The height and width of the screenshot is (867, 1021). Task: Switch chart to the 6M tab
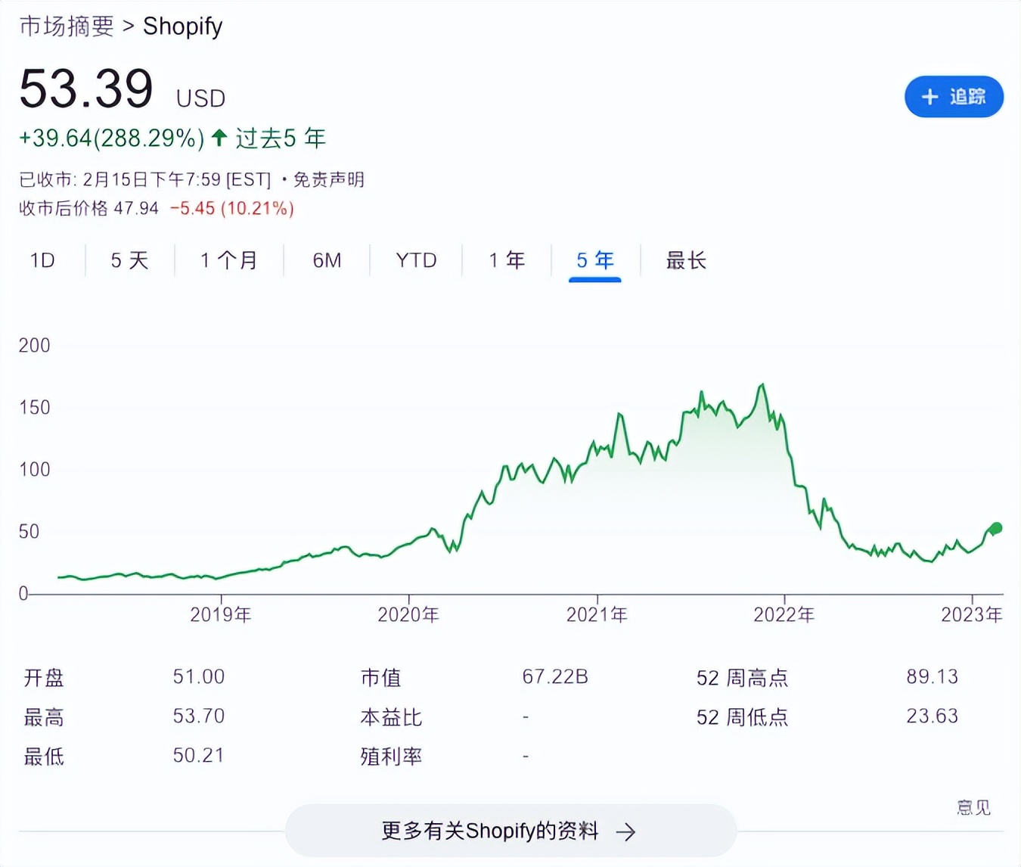(x=327, y=261)
